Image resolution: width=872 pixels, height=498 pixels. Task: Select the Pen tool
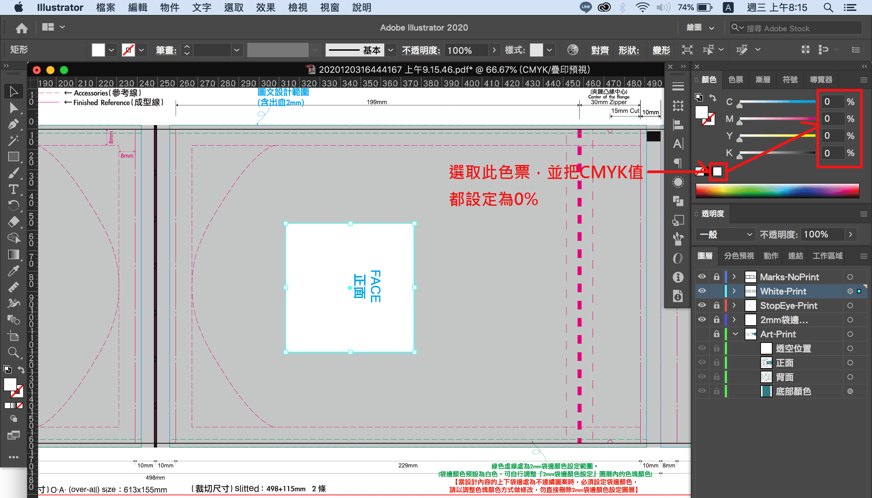coord(13,124)
